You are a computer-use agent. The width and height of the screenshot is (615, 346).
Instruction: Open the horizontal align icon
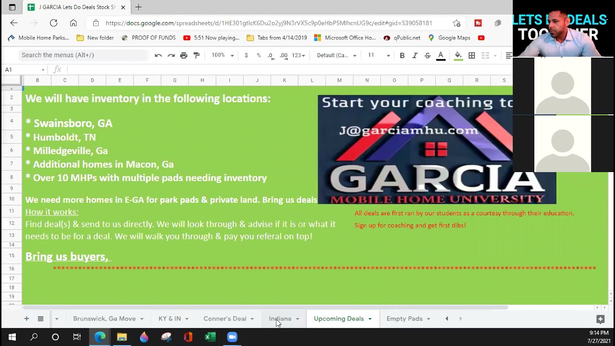pyautogui.click(x=508, y=55)
